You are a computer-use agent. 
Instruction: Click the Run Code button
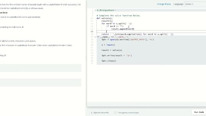pos(199,112)
